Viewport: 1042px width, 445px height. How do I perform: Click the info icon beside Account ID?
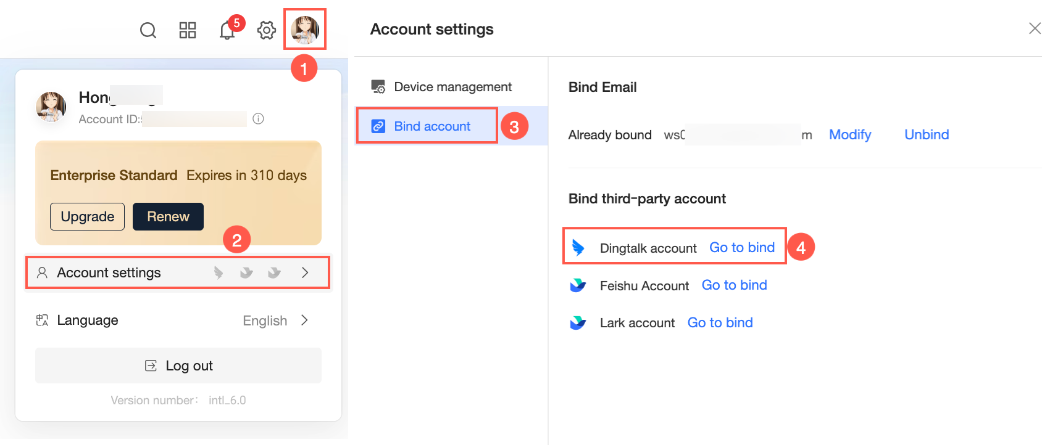pyautogui.click(x=259, y=119)
